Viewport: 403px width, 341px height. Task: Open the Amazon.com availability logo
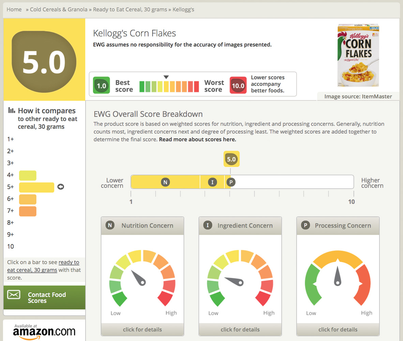click(x=44, y=331)
